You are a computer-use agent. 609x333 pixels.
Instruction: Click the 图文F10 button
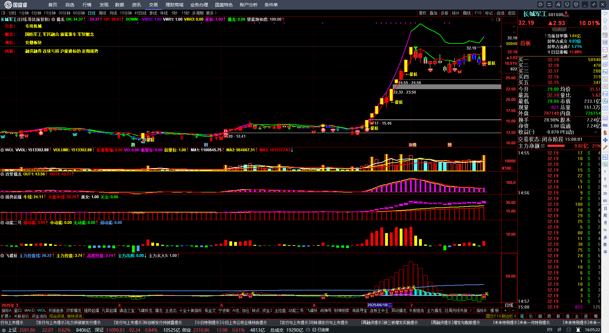click(x=493, y=316)
